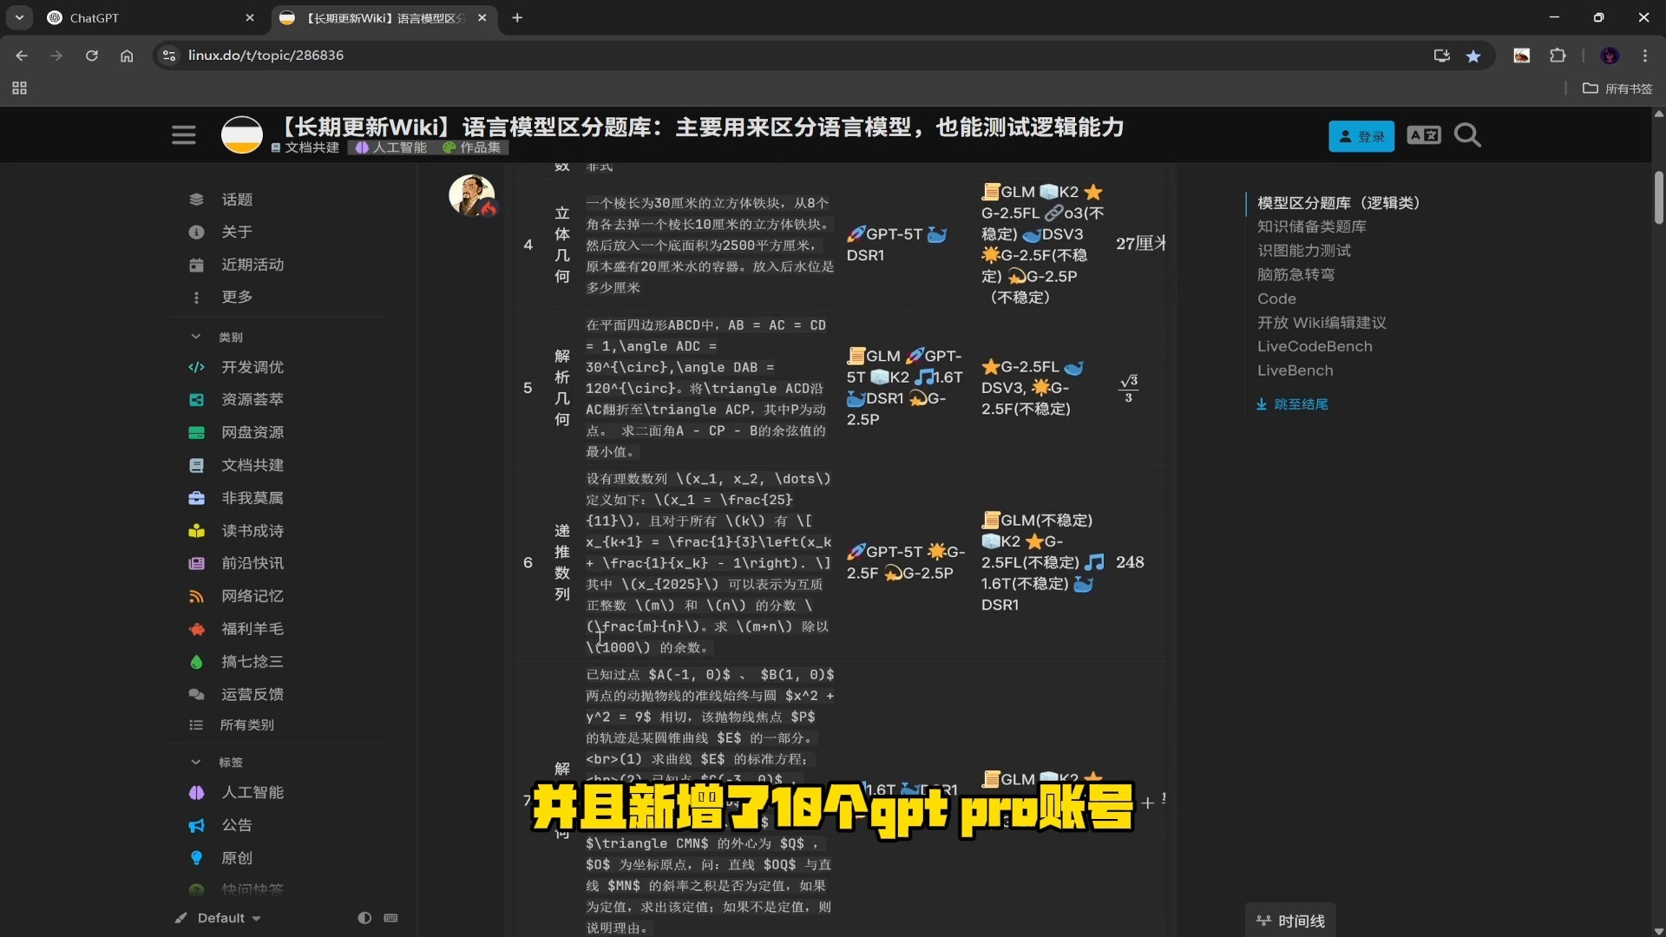Jump to 知识储备类题库 section

[x=1311, y=226]
